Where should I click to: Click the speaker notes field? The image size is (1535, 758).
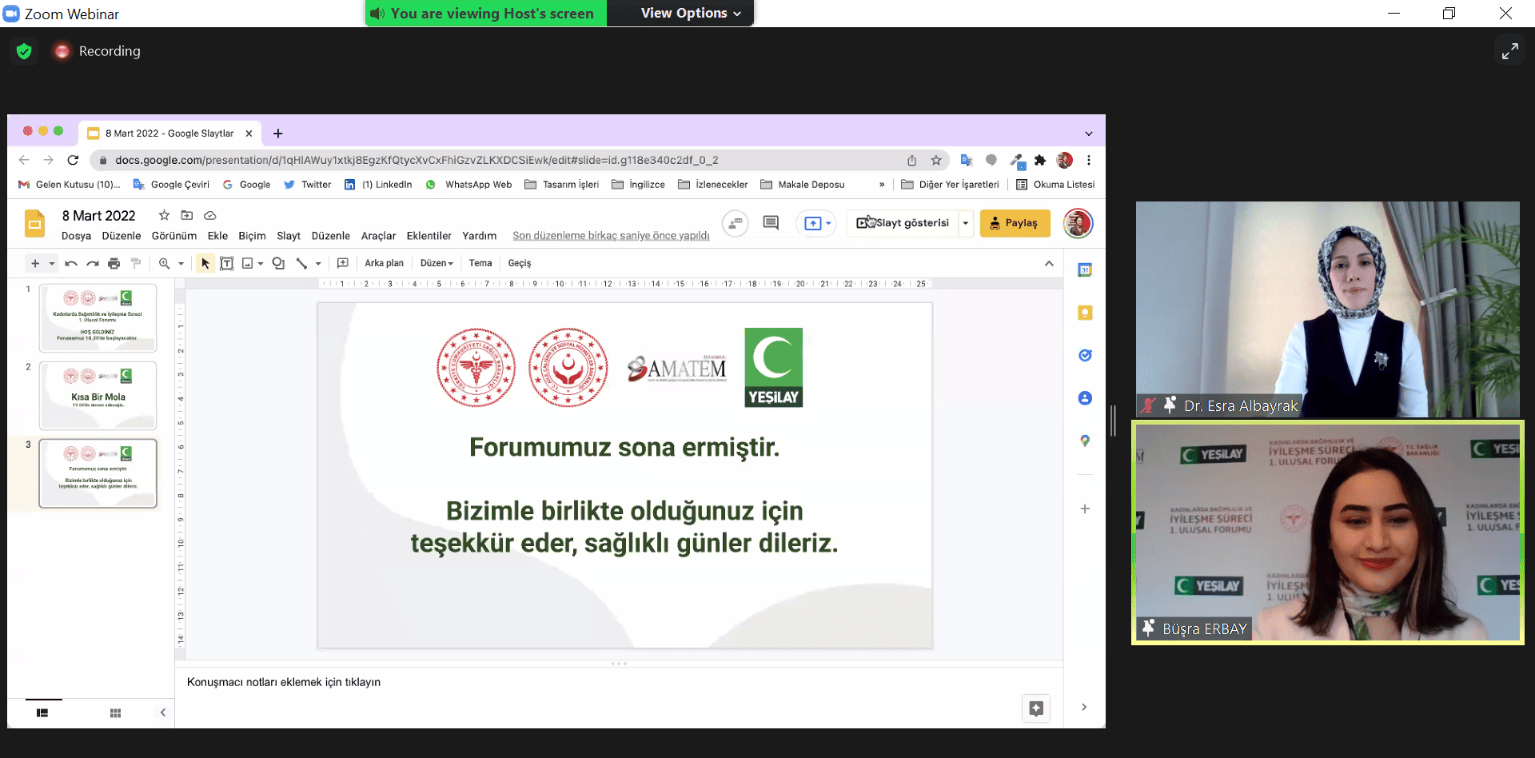(284, 682)
